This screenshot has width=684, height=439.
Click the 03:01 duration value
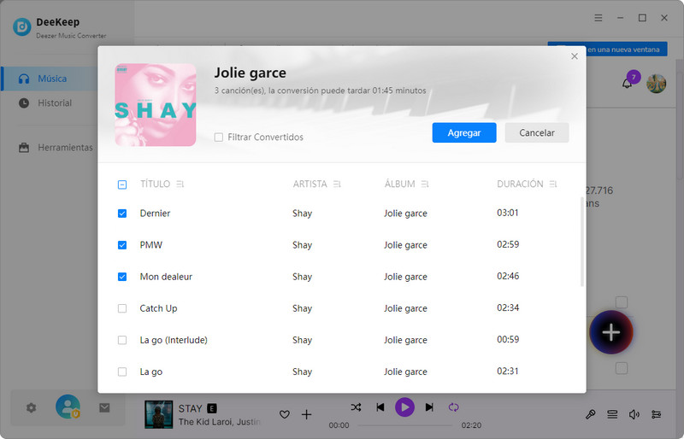click(508, 213)
